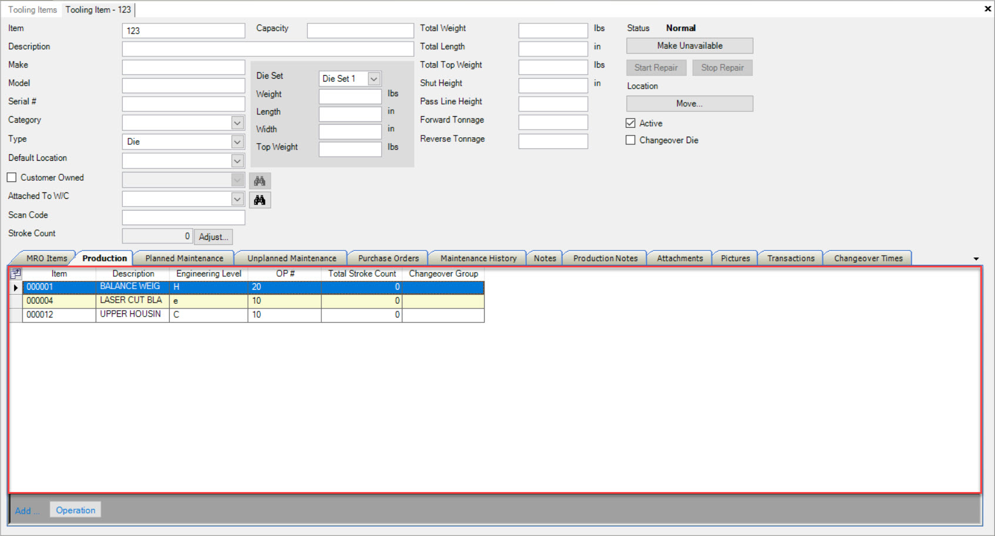
Task: Click row indicator arrow for item 000001
Action: click(16, 287)
